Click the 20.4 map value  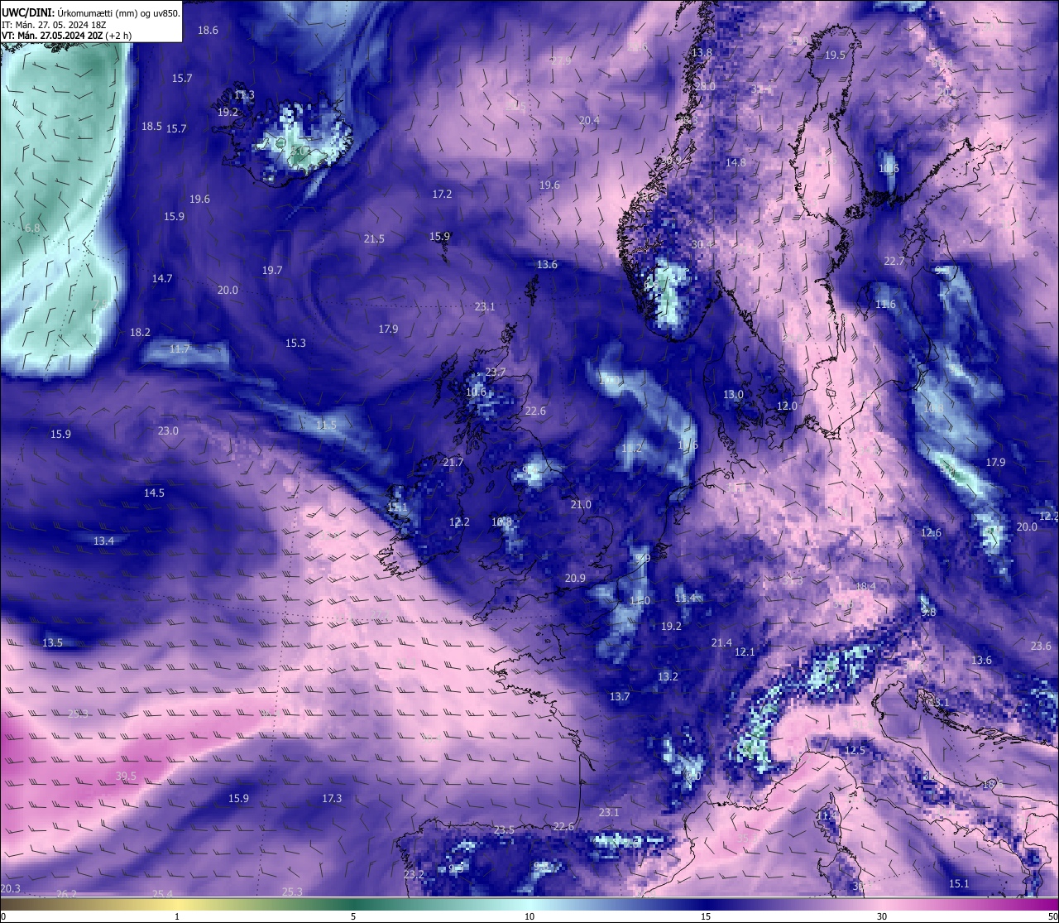[589, 121]
